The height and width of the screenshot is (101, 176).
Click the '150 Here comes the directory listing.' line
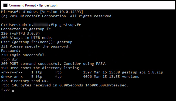[x=41, y=68]
